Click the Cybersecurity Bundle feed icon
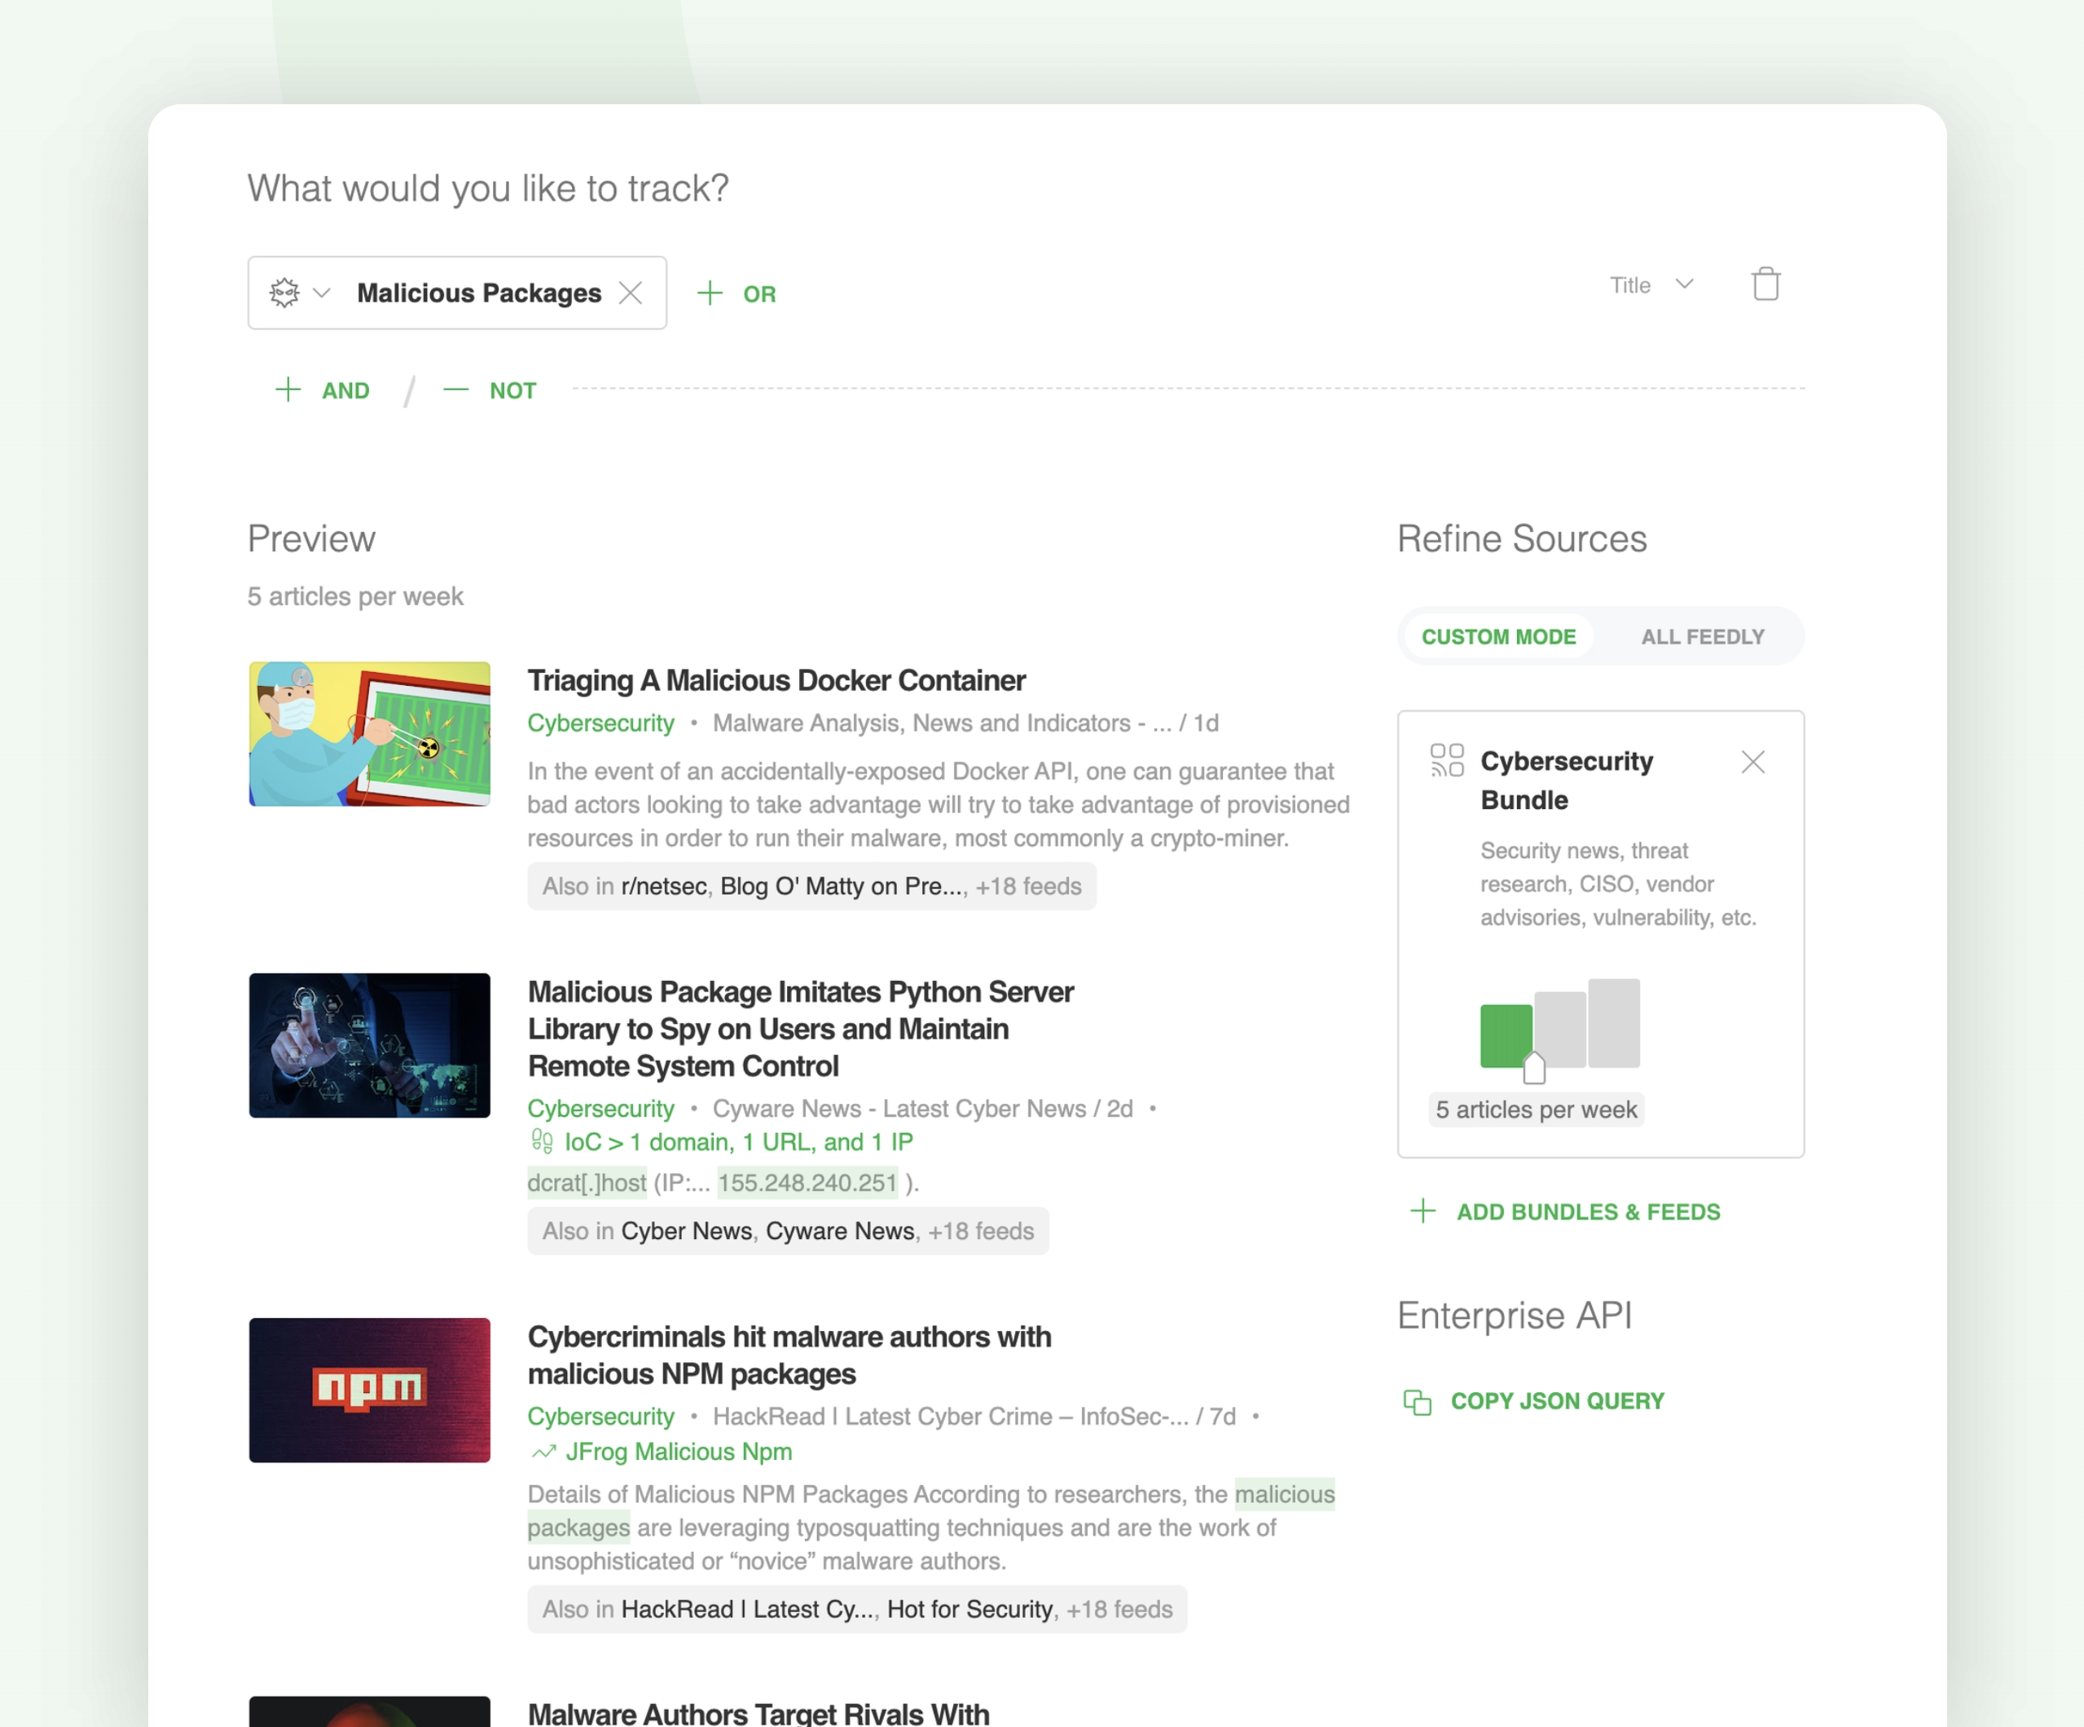This screenshot has width=2084, height=1727. pyautogui.click(x=1447, y=760)
